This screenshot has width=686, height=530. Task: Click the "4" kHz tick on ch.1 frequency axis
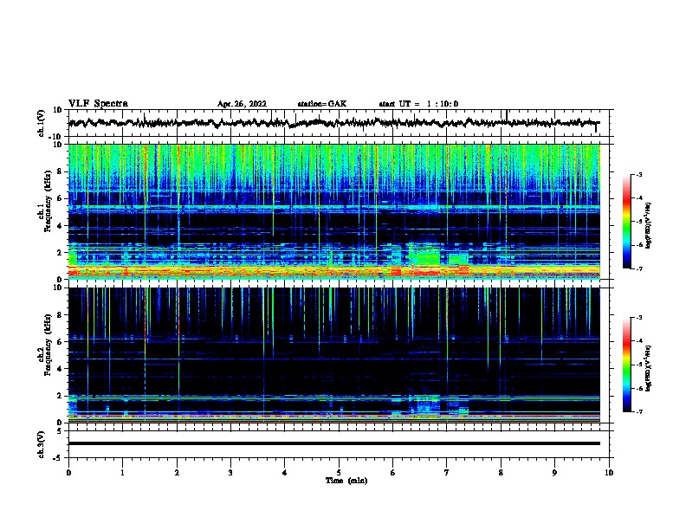[x=60, y=226]
